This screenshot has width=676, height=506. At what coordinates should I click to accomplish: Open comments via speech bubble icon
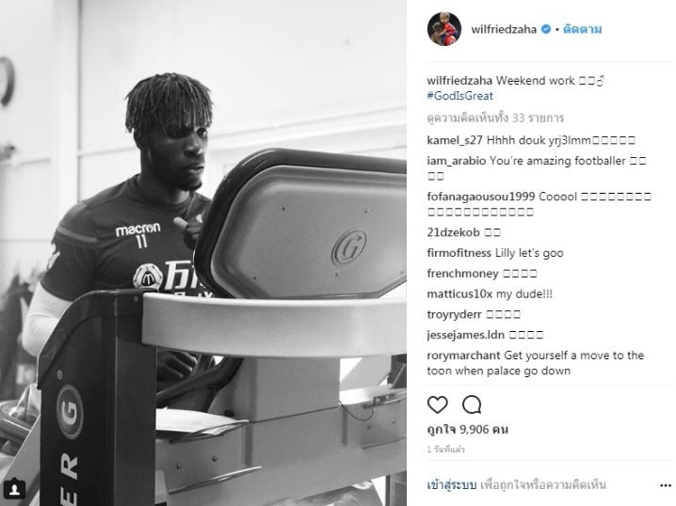[x=472, y=404]
